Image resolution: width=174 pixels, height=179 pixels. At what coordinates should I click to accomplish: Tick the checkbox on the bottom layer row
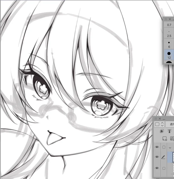pyautogui.click(x=164, y=168)
